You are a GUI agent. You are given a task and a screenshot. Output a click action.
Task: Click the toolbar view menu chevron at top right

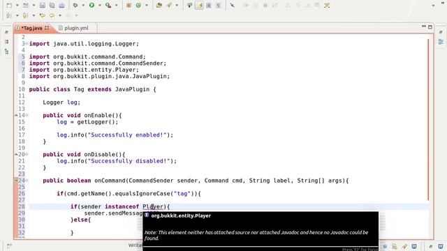(x=433, y=6)
